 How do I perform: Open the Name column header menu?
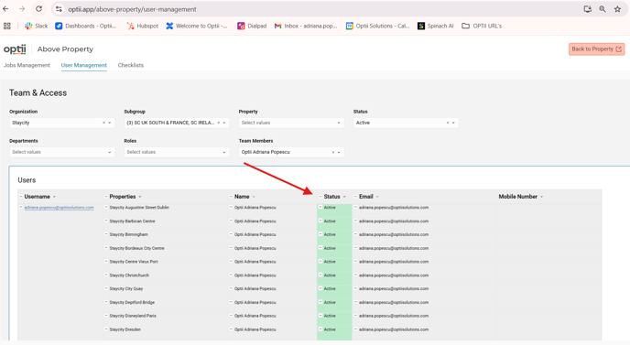tap(254, 197)
